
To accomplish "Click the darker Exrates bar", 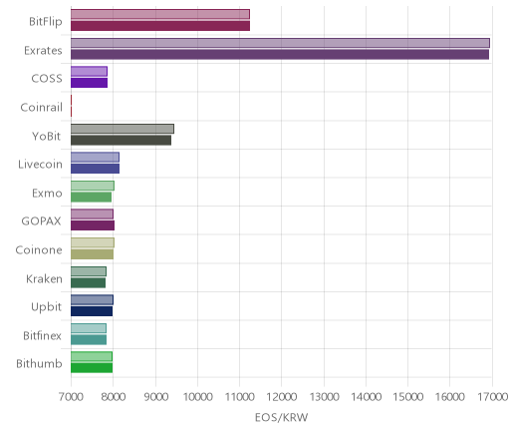I will (280, 55).
